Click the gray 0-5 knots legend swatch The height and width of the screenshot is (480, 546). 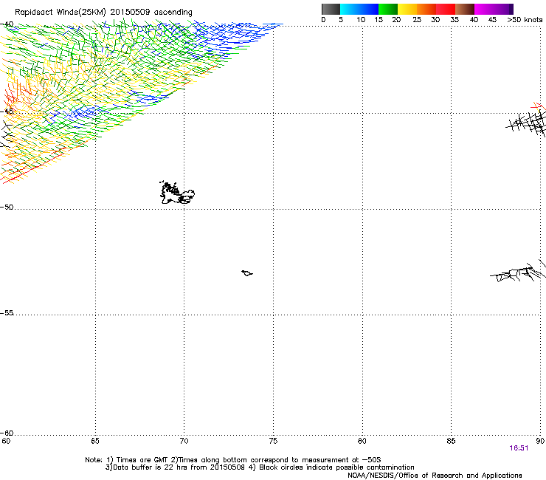331,9
